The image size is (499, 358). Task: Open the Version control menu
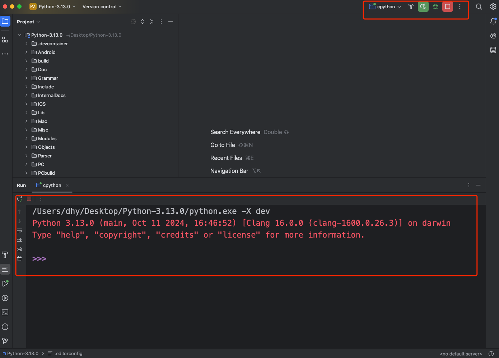point(102,6)
